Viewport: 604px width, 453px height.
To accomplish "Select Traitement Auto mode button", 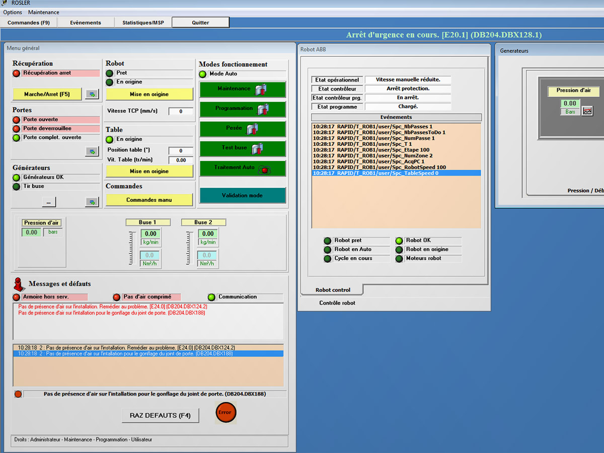I will (243, 168).
